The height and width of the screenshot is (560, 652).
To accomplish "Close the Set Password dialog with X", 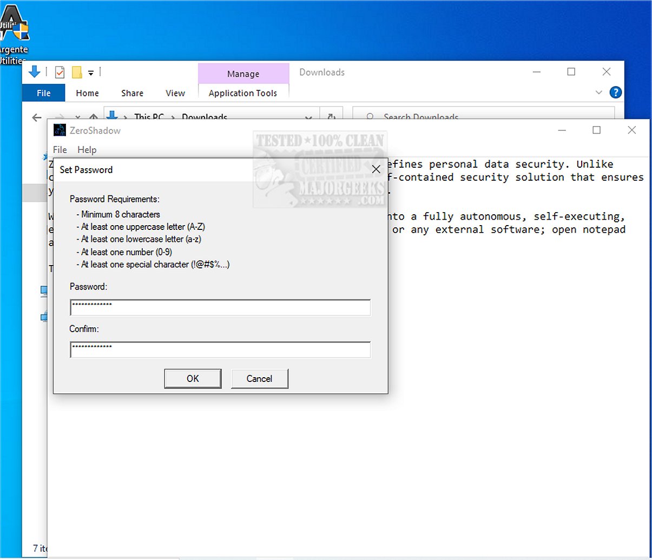I will (x=376, y=169).
